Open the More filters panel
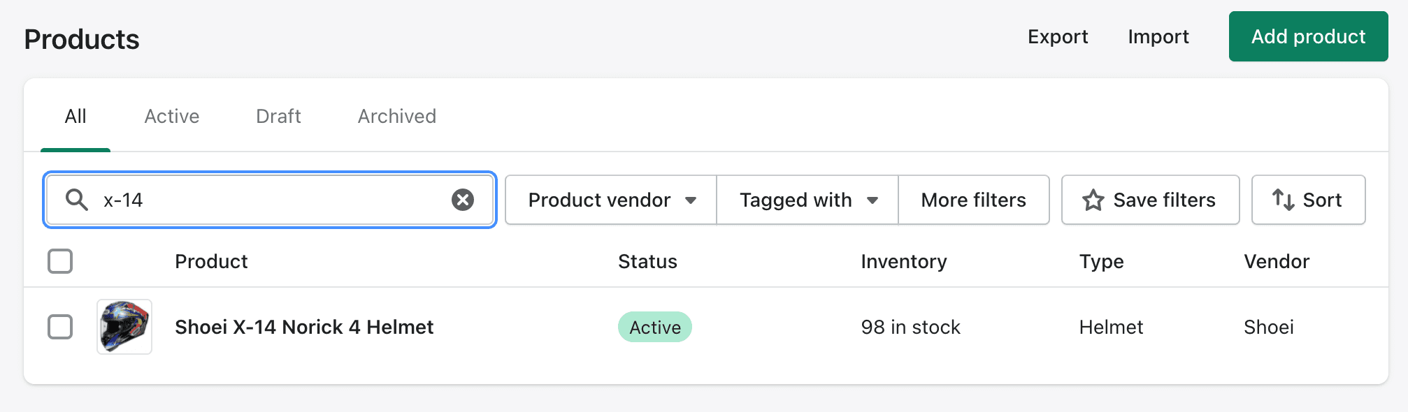The image size is (1408, 412). (x=974, y=200)
